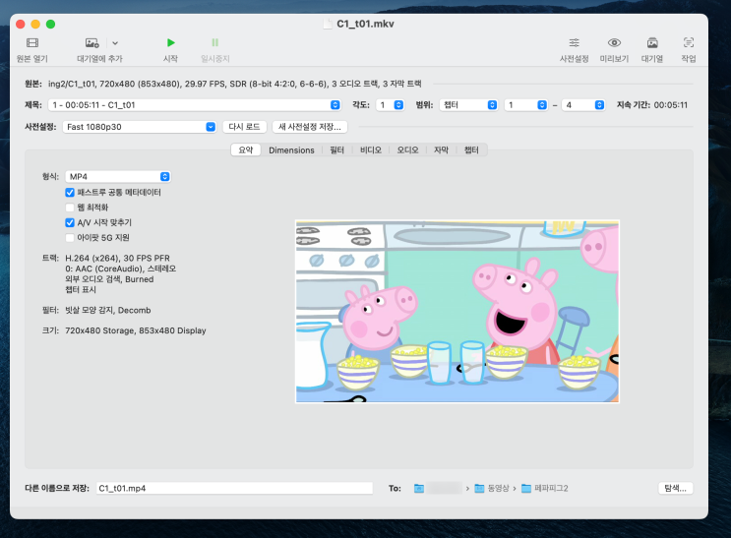Switch to the Dimensions tab

click(x=291, y=149)
